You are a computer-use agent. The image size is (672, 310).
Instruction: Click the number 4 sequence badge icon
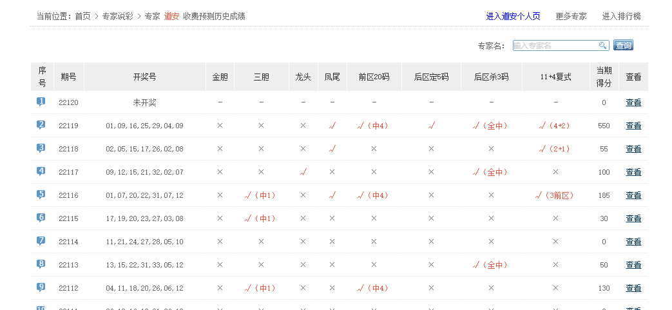[x=41, y=171]
